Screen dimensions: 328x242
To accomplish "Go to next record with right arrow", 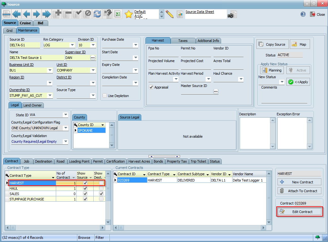I will (36, 14).
